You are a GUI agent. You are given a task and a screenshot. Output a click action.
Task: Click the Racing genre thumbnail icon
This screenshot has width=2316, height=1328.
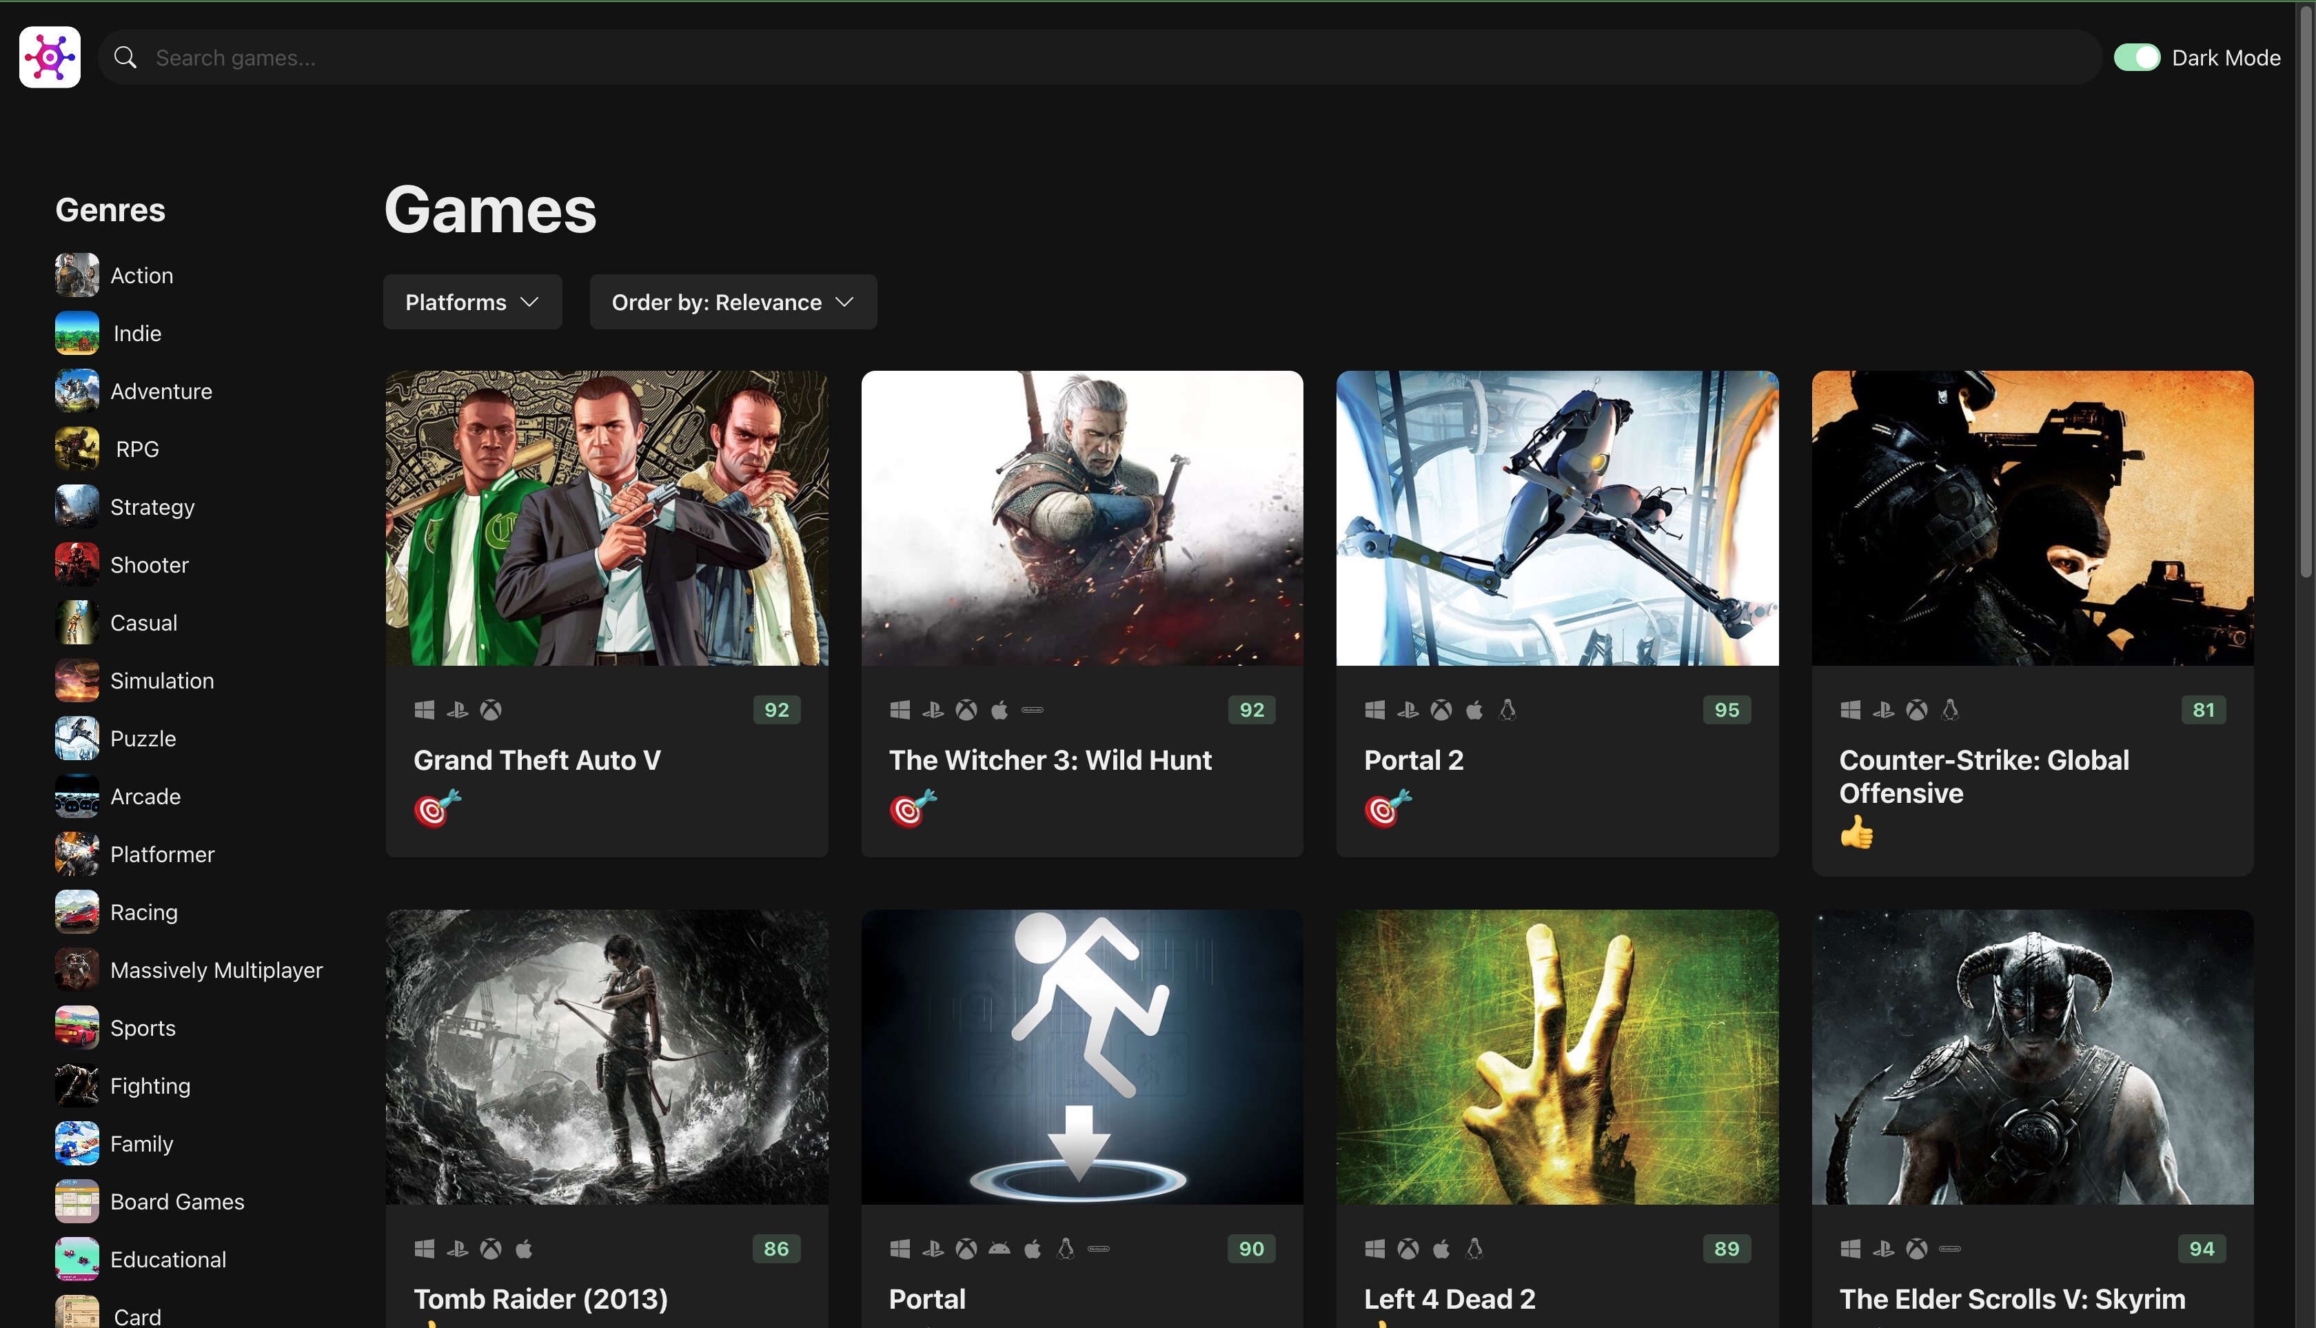[x=77, y=912]
